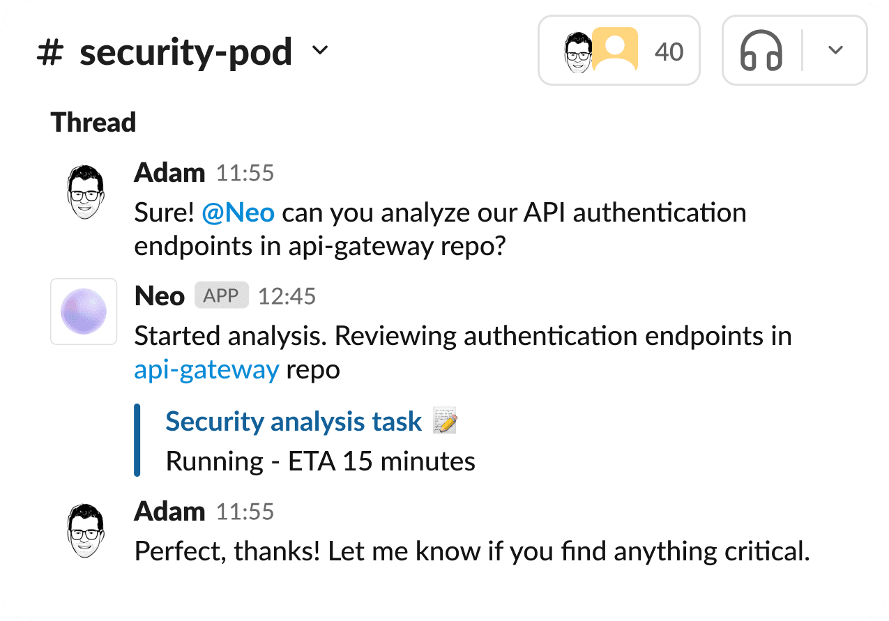
Task: Click the 11:55 timestamp on first message
Action: pos(245,173)
